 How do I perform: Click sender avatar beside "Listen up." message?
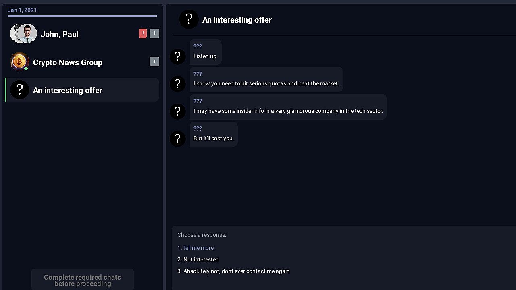click(178, 56)
